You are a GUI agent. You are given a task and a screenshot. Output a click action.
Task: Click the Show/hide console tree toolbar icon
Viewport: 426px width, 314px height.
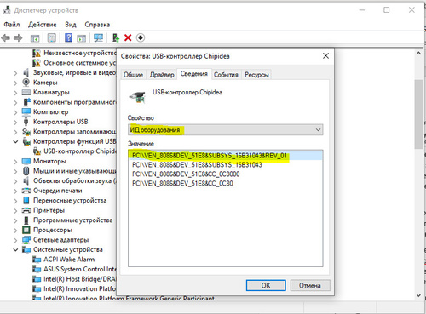click(x=35, y=37)
